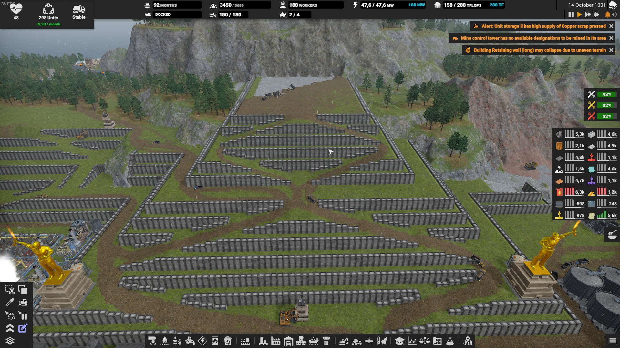The width and height of the screenshot is (620, 348).
Task: Open the vehicle depot garage category
Action: point(288,341)
